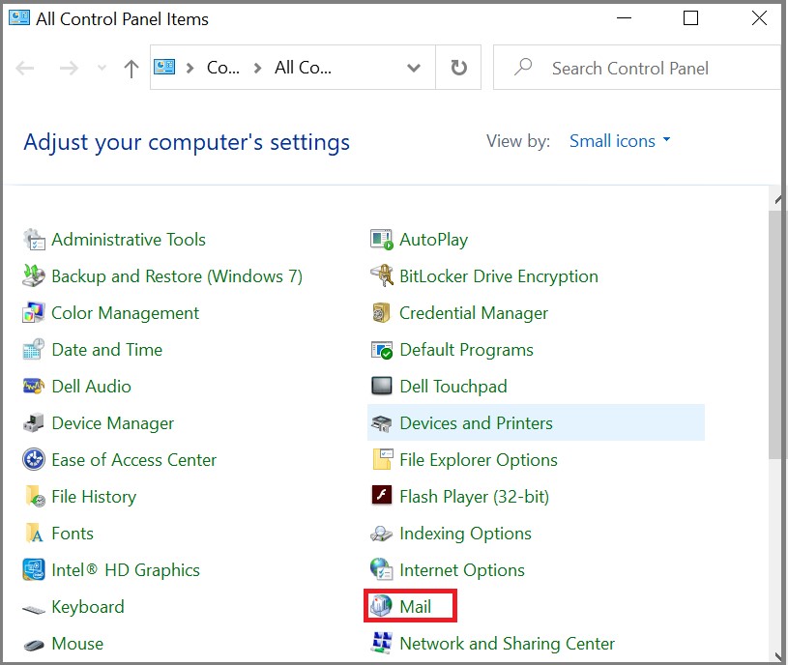Click the Devices and Printers icon
Image resolution: width=788 pixels, height=665 pixels.
point(382,423)
